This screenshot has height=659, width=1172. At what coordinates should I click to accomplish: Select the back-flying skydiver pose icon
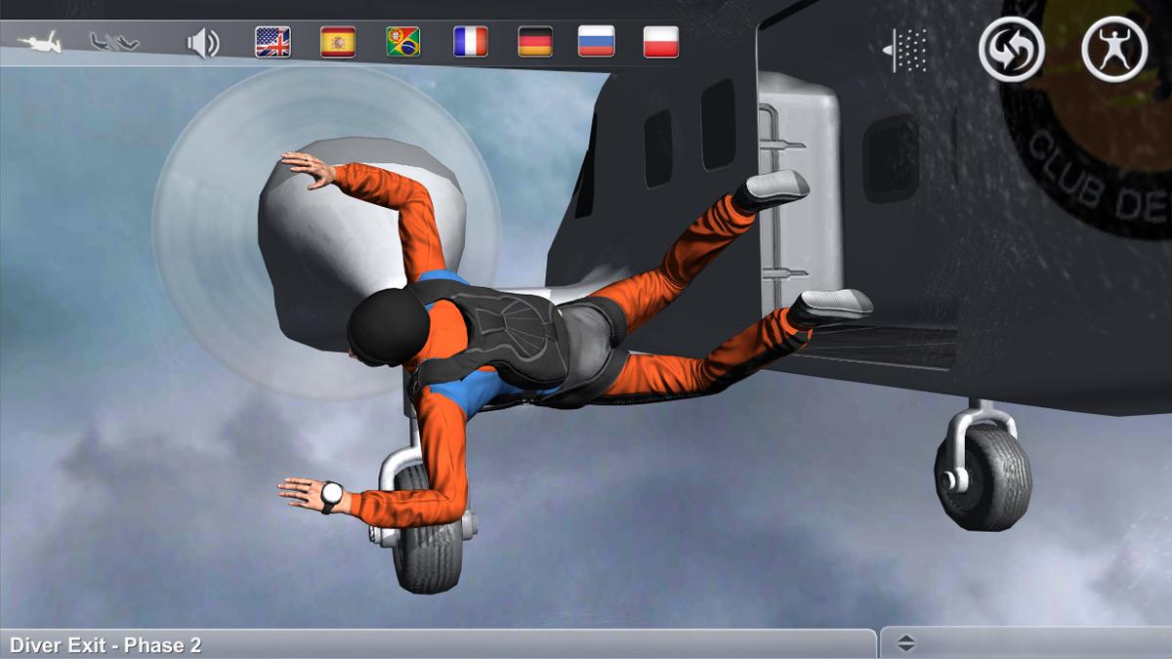[114, 43]
